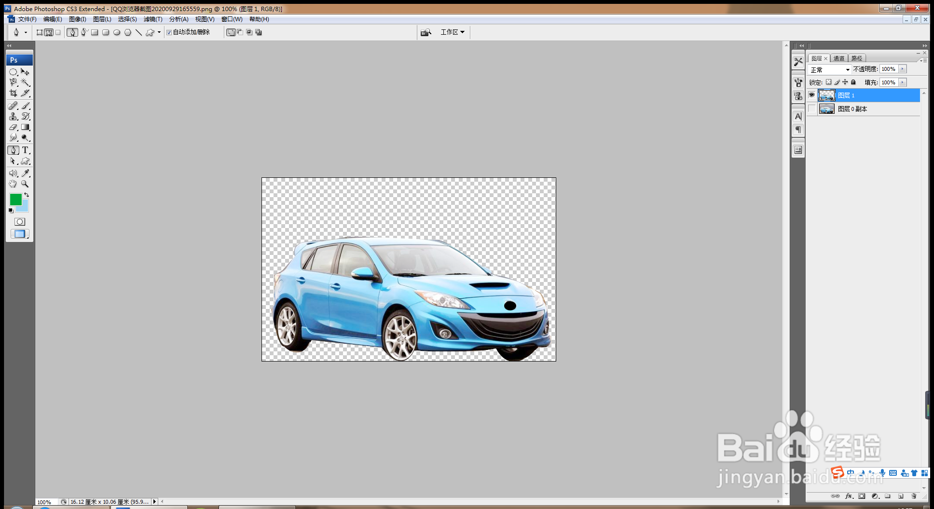
Task: Open the 编辑(E) menu
Action: [53, 19]
